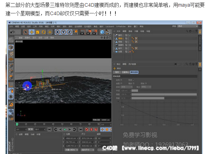Click the back arrow in Attribute Manager
Screen dimensions: 208x154
[x=176, y=64]
